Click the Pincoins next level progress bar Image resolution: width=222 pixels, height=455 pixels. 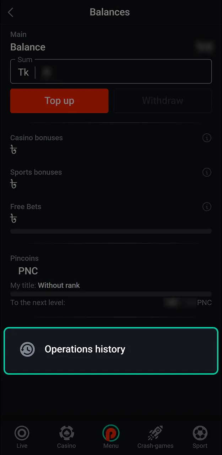[x=111, y=294]
